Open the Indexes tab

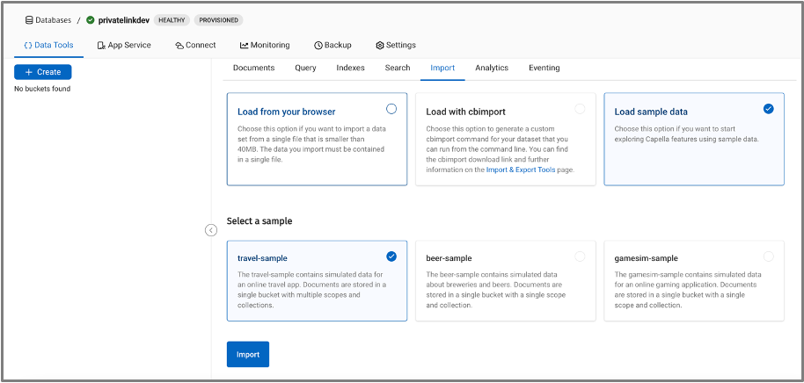(351, 68)
